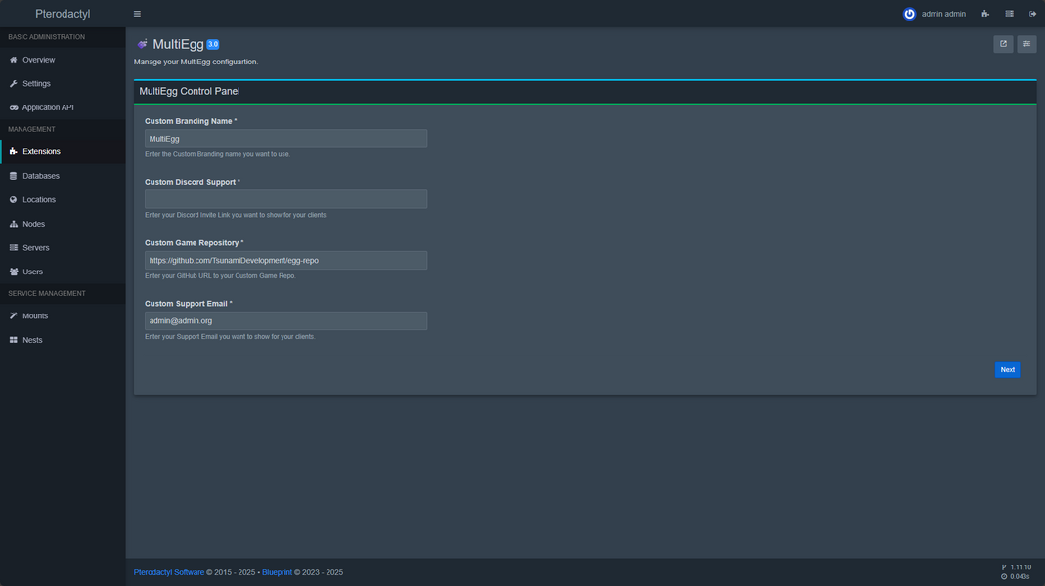Click the Settings wrench icon
This screenshot has height=586, width=1045.
[x=14, y=83]
